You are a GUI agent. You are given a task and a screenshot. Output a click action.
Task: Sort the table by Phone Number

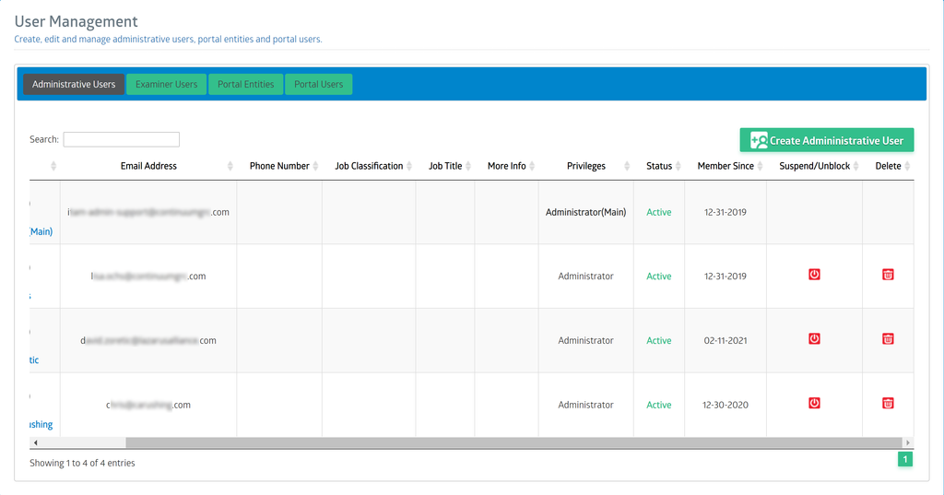279,166
